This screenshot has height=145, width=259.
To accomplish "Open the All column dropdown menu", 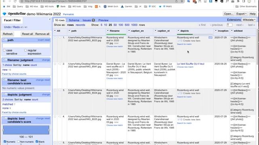I will click(55, 31).
